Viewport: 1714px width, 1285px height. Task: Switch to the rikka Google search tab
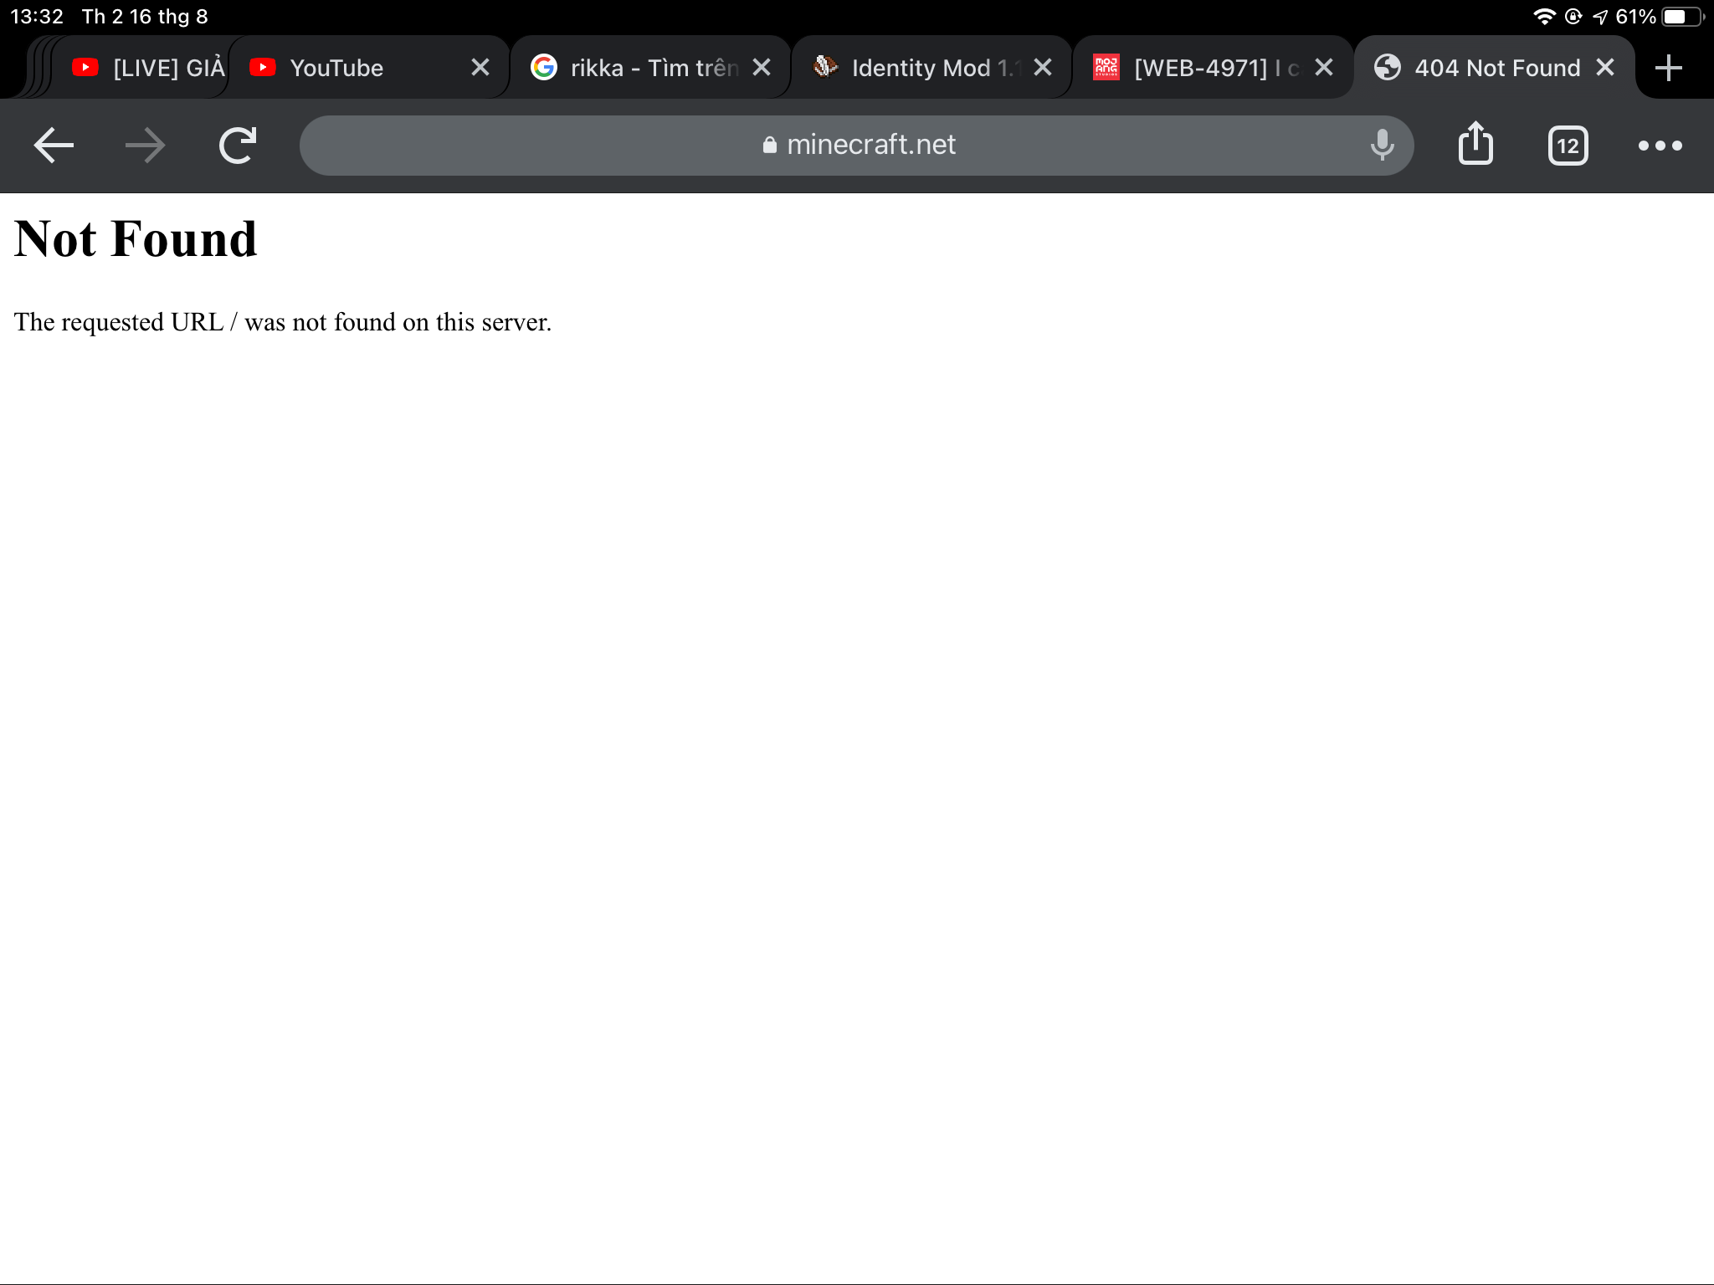(636, 68)
